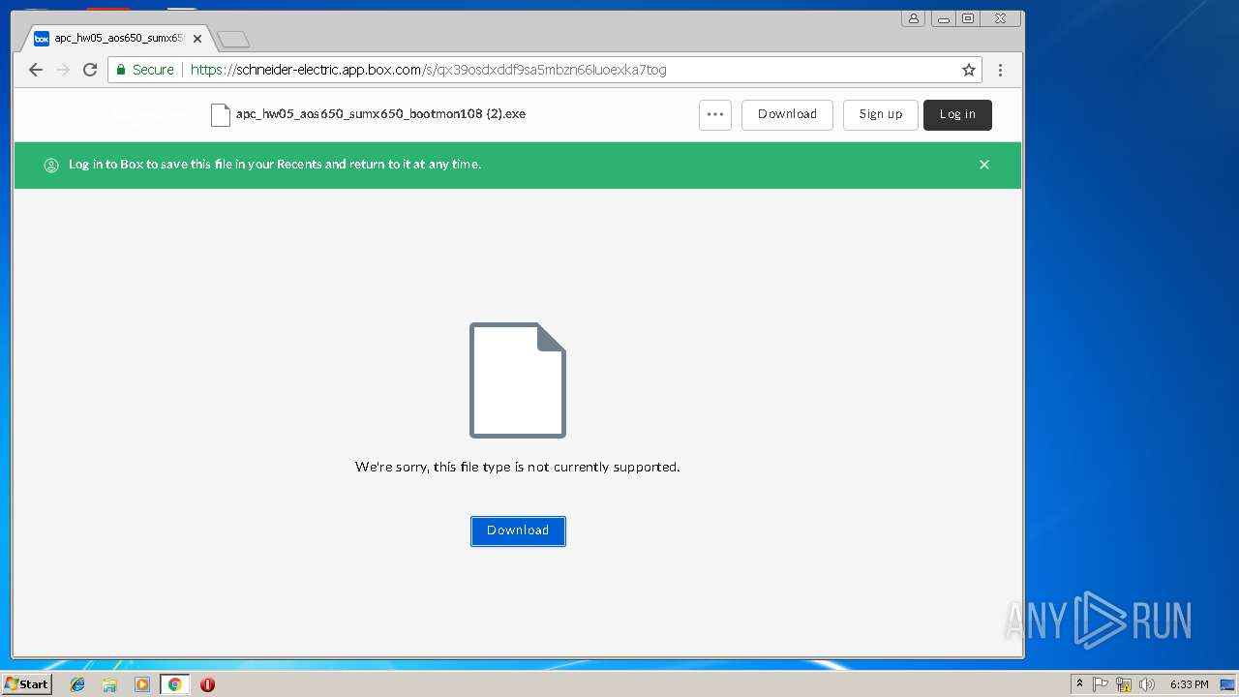Click the red Opera icon on taskbar

tap(207, 684)
